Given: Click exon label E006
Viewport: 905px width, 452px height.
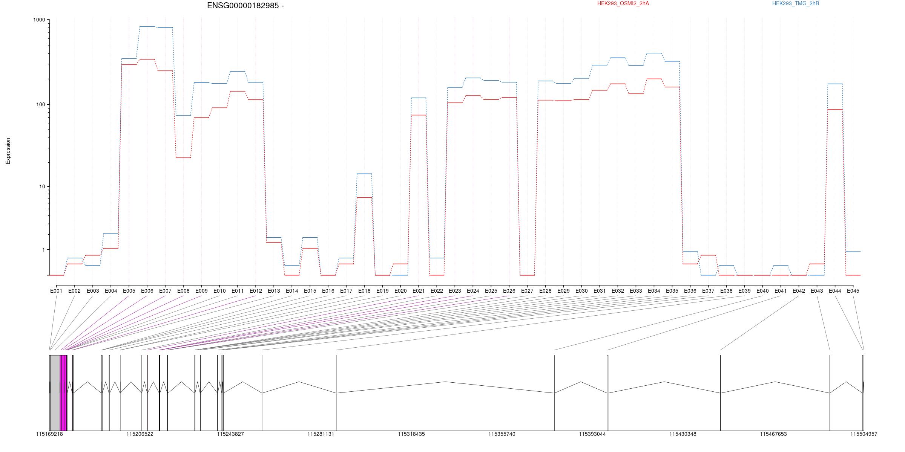Looking at the screenshot, I should (147, 291).
